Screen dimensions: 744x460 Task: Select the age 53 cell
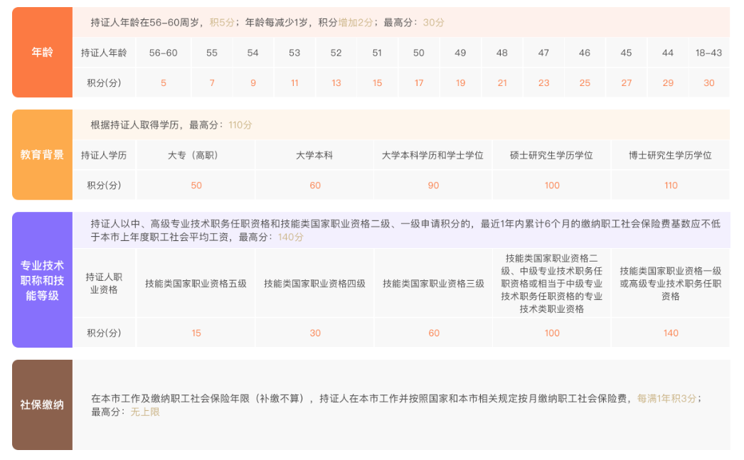294,53
